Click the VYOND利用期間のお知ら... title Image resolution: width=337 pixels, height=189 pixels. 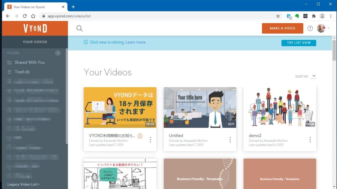pyautogui.click(x=112, y=136)
